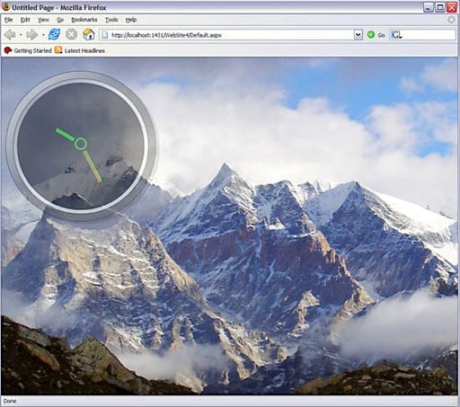The image size is (460, 407).
Task: Click the Firefox throbber activity icon
Action: coord(451,20)
